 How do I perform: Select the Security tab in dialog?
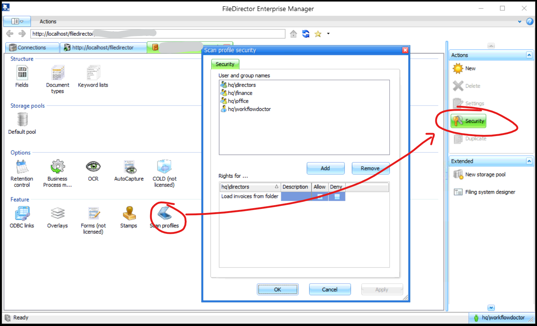click(x=225, y=64)
